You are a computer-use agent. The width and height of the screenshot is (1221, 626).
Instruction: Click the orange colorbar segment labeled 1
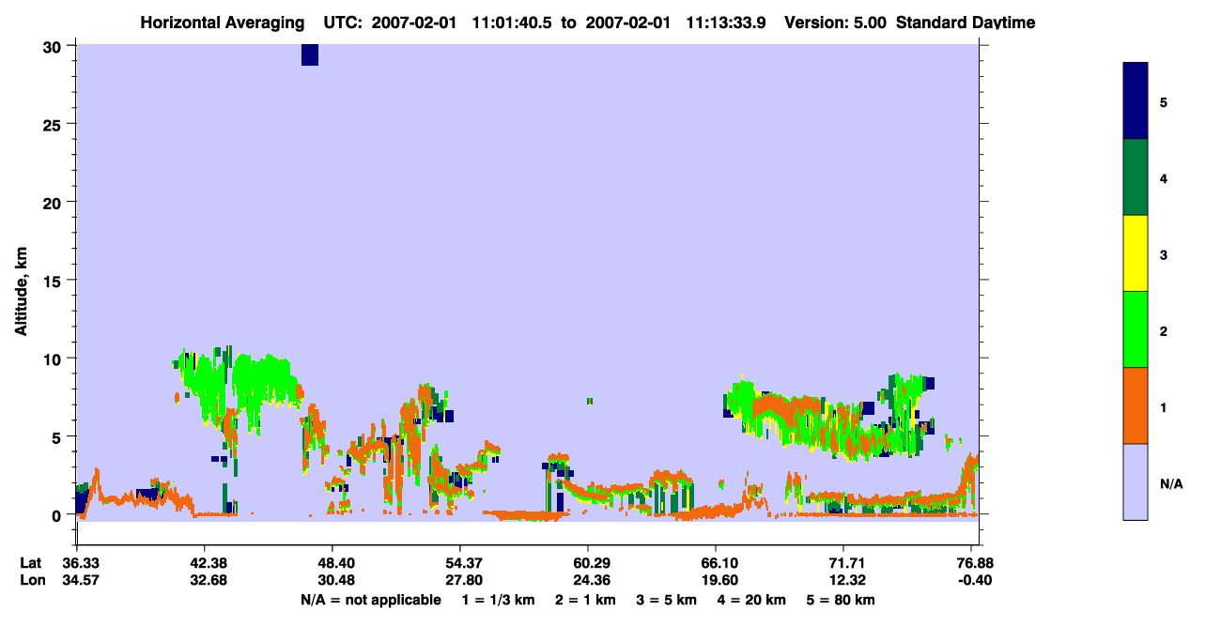1136,405
